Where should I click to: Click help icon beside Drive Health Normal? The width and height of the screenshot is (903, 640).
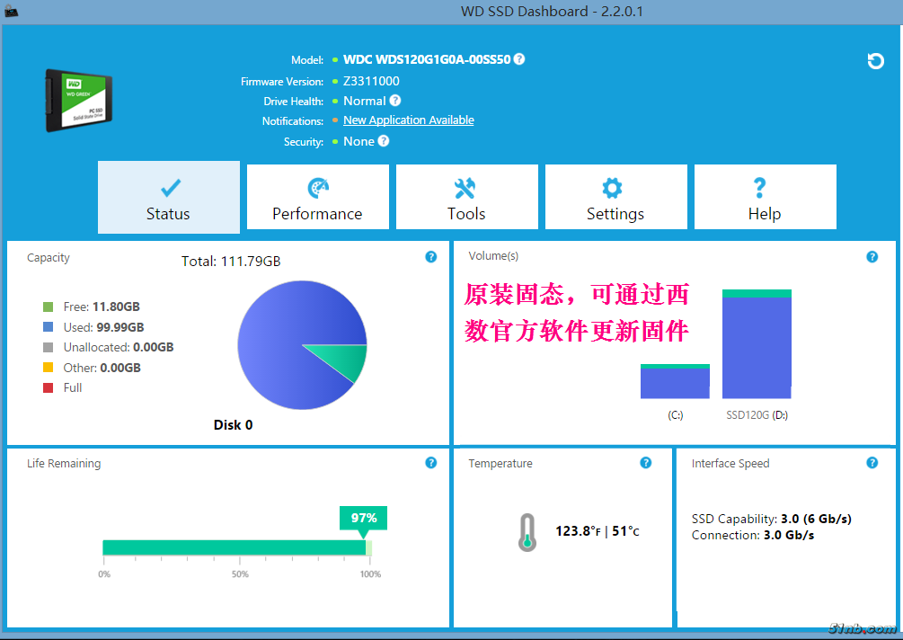[395, 101]
